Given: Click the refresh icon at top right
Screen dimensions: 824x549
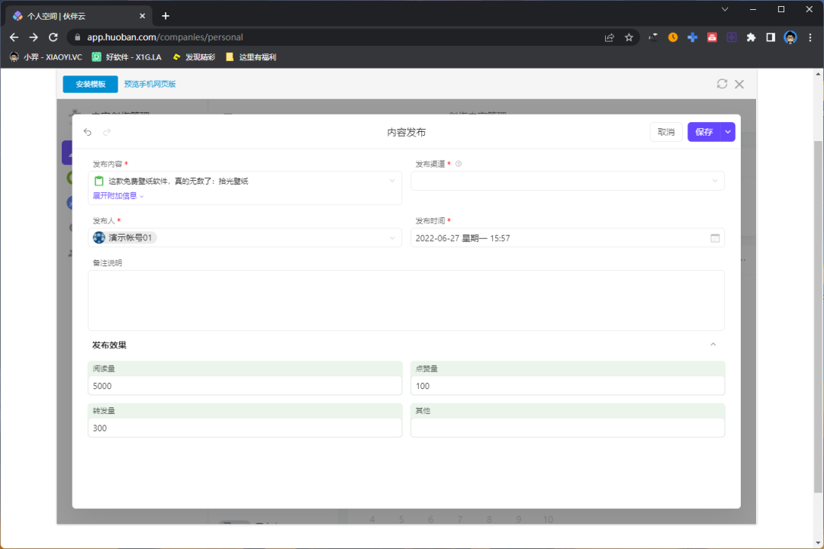Looking at the screenshot, I should (x=722, y=84).
